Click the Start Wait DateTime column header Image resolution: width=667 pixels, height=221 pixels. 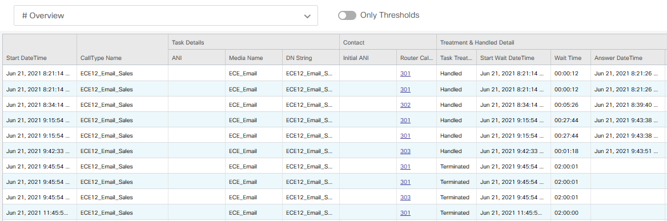(x=513, y=58)
